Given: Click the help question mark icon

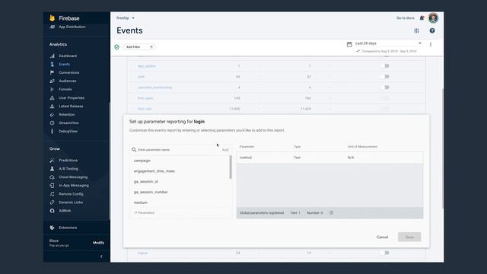Looking at the screenshot, I should coord(432,30).
